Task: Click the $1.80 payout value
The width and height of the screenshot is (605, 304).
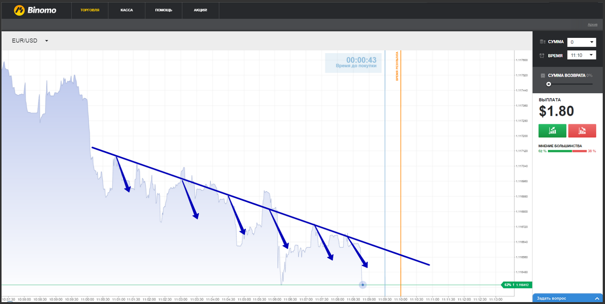Action: (x=556, y=111)
